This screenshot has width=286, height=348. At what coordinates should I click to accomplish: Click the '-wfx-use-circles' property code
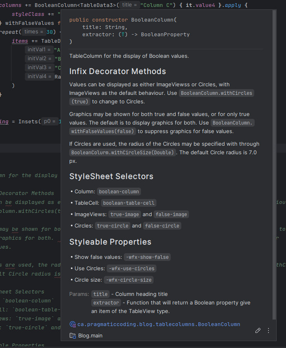pyautogui.click(x=132, y=269)
